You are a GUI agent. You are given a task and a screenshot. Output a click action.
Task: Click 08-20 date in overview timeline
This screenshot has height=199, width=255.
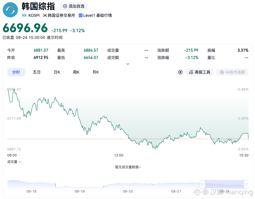click(128, 191)
